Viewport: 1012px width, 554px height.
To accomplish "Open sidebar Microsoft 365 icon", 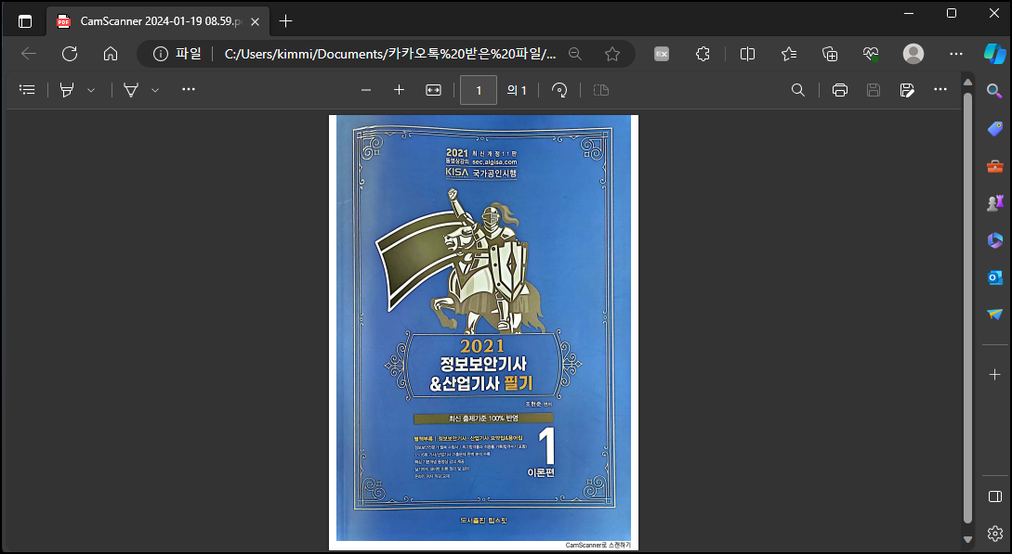I will [994, 240].
